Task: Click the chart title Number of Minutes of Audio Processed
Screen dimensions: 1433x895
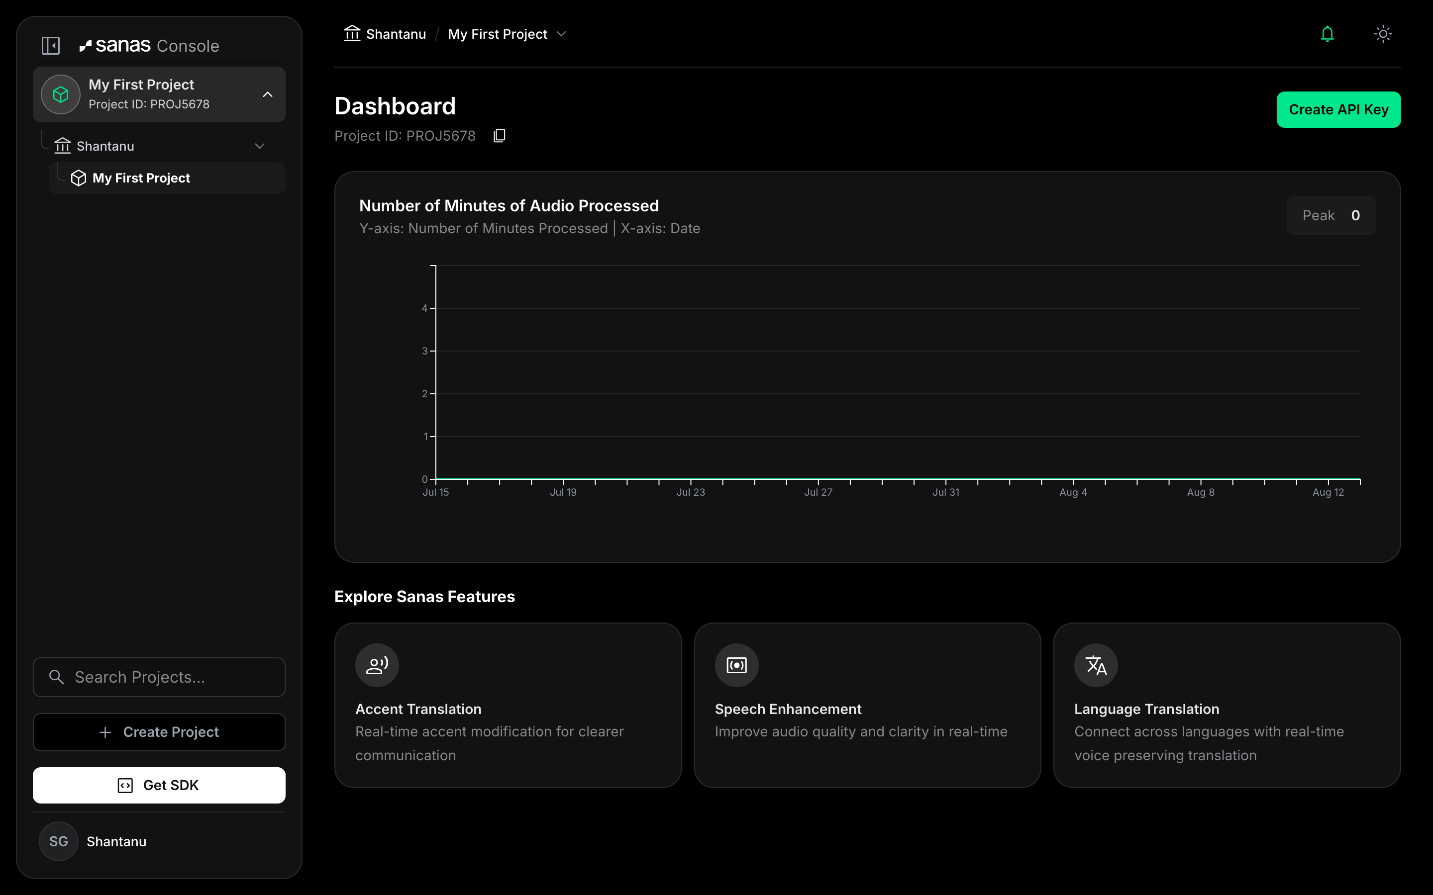Action: pyautogui.click(x=509, y=206)
